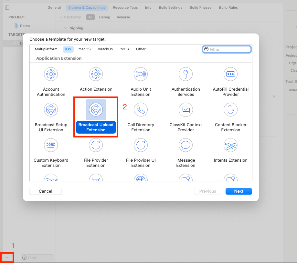The image size is (297, 263).
Task: Click the Cancel button
Action: 46,191
